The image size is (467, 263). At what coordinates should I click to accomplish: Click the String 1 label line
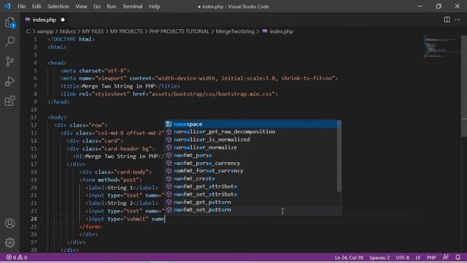coord(122,188)
